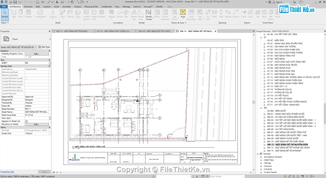326x178 pixels.
Task: Choose the Ceiling tool
Action: [x=70, y=14]
